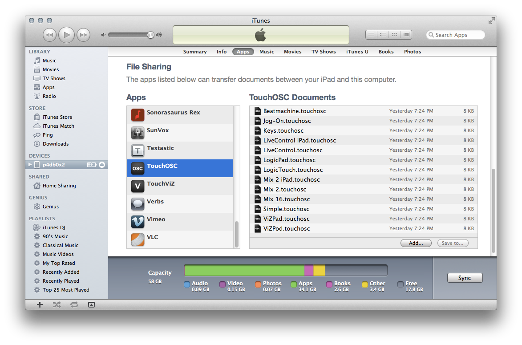Open the device Movies tab

coord(293,52)
